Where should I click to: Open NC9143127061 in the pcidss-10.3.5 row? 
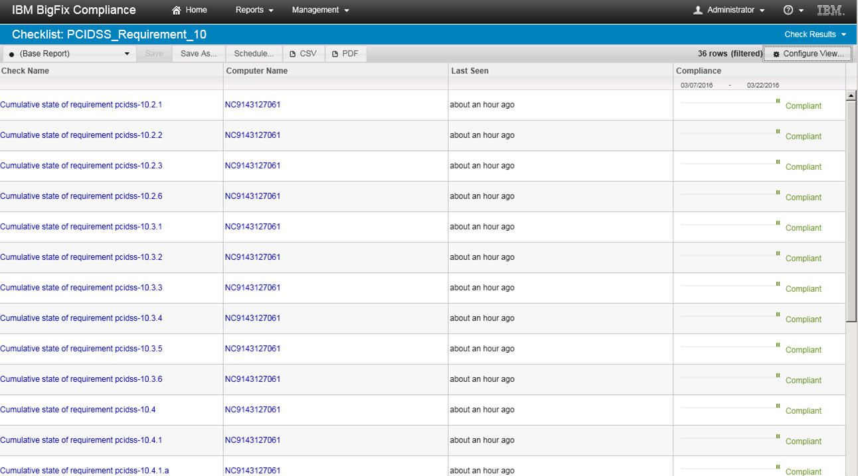252,349
